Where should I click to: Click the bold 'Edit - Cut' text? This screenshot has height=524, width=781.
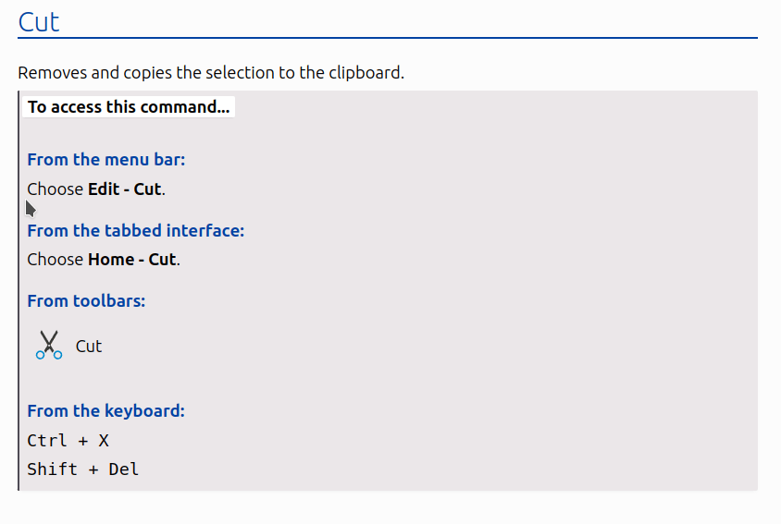click(x=125, y=189)
